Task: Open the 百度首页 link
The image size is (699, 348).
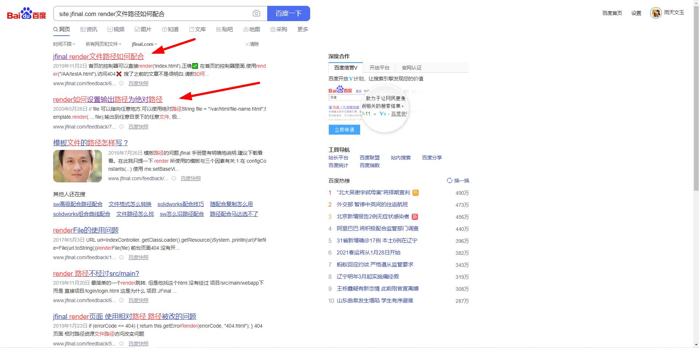Action: (612, 13)
